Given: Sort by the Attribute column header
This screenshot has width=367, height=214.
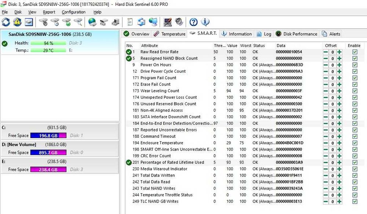Looking at the screenshot, I should tap(176, 46).
